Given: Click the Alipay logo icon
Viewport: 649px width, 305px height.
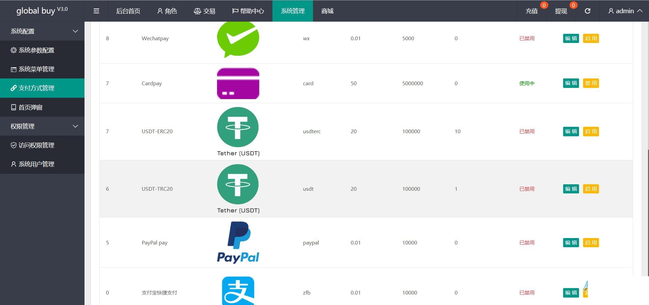Looking at the screenshot, I should (238, 291).
